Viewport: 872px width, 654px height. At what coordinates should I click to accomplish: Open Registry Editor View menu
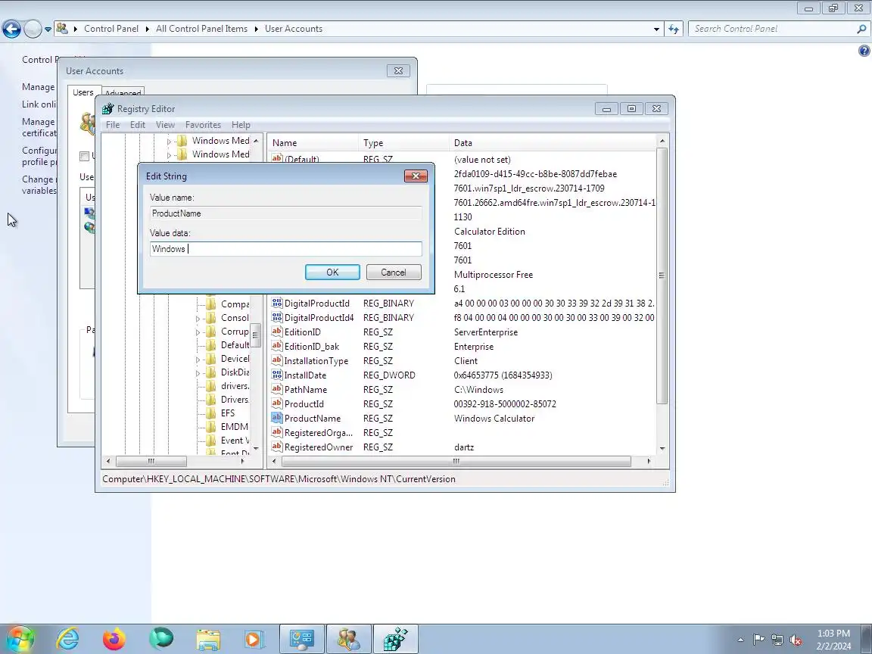click(x=165, y=125)
